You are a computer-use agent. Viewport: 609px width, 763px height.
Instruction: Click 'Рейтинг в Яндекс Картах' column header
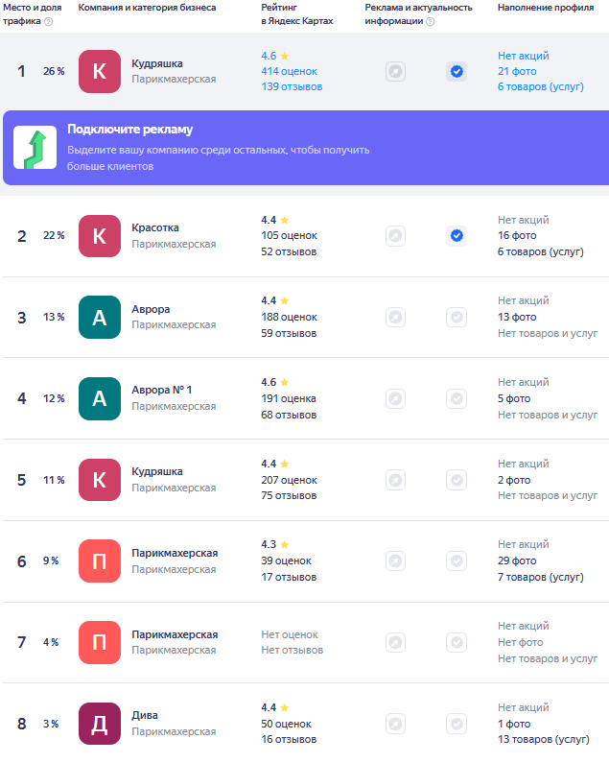pos(296,13)
